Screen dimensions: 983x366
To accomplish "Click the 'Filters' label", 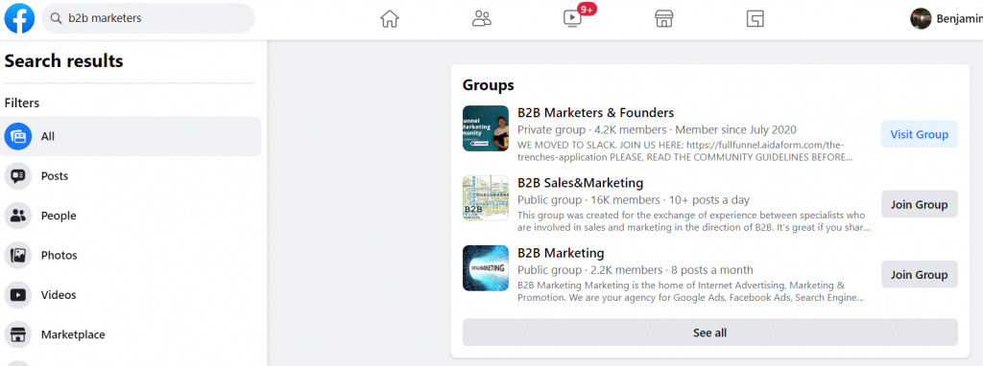I will tap(22, 103).
